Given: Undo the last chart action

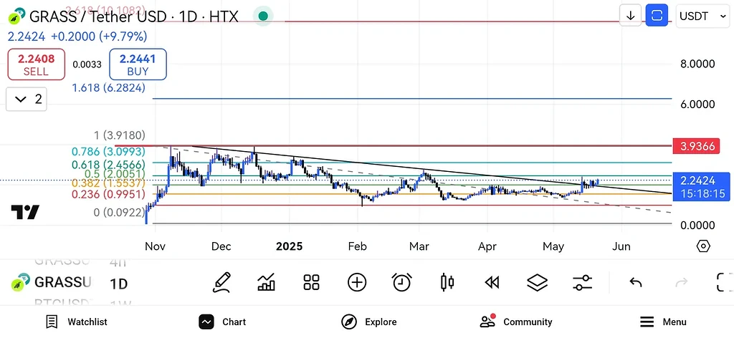Looking at the screenshot, I should click(635, 282).
